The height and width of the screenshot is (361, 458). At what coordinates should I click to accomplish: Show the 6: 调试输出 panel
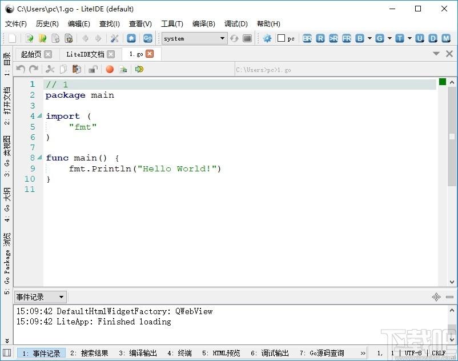click(x=270, y=353)
